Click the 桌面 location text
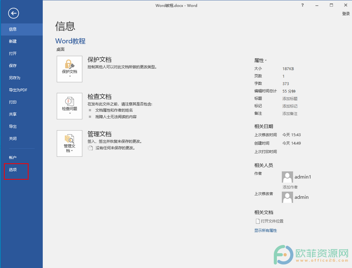 (60, 49)
